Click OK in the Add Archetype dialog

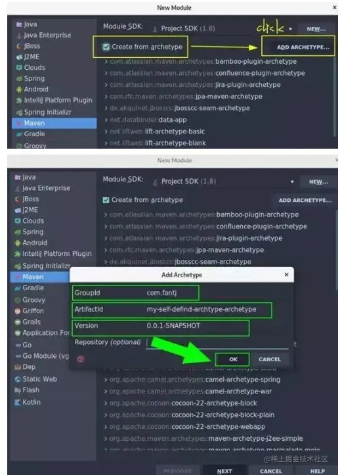[233, 360]
